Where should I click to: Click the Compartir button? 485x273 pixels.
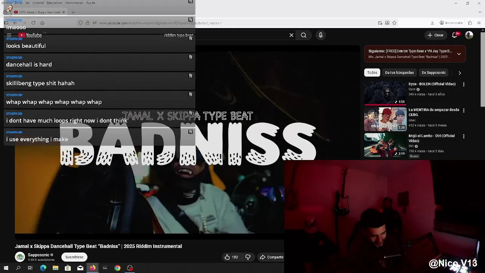[x=271, y=257]
